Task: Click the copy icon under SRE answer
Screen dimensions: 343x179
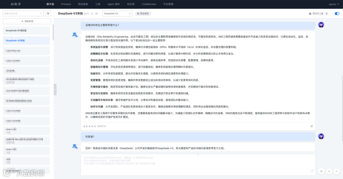Action: click(x=312, y=126)
